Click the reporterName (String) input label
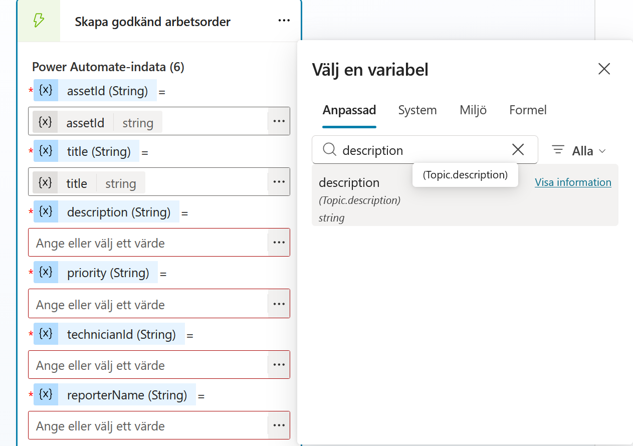This screenshot has height=446, width=633. [x=127, y=395]
